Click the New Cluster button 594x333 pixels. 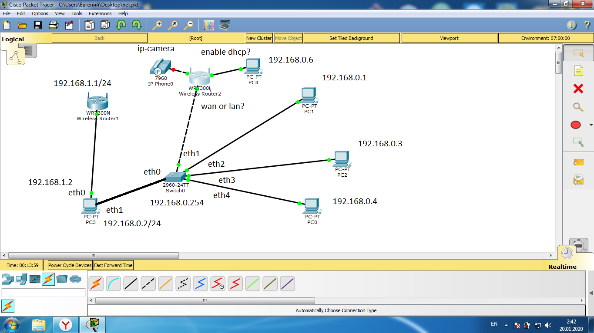pos(259,38)
